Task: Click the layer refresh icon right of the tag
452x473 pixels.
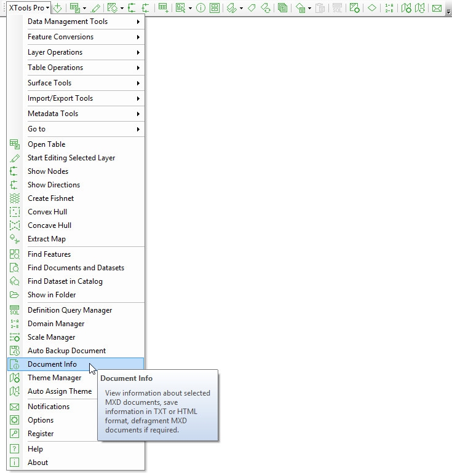Action: pos(266,8)
